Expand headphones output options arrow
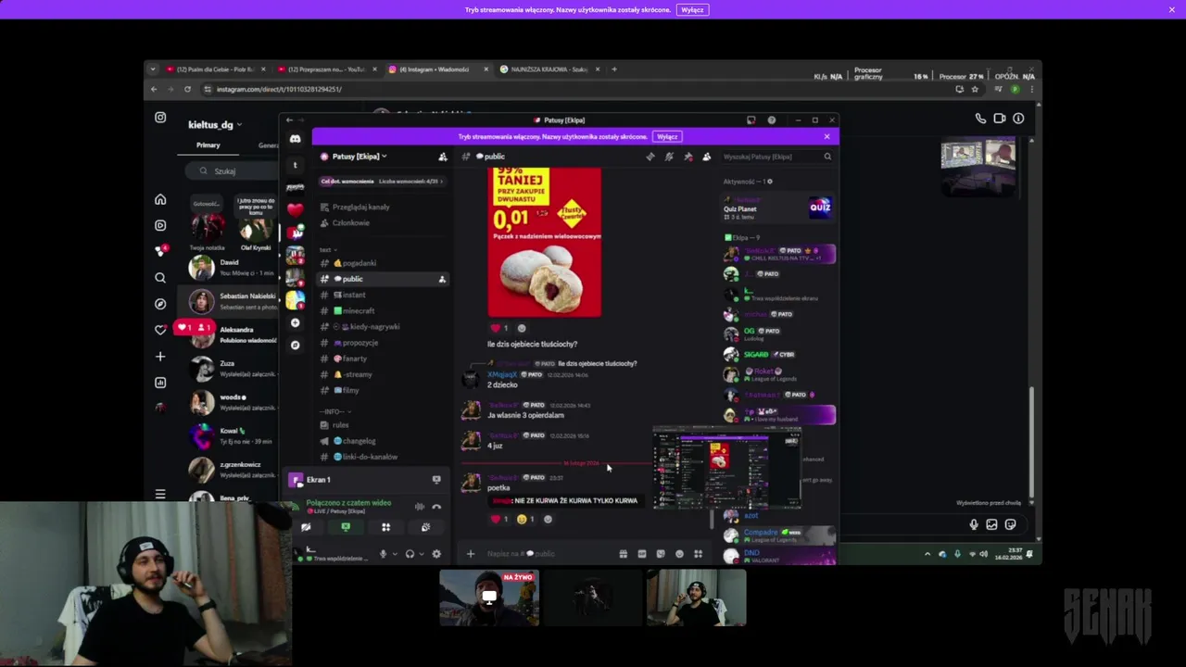1186x667 pixels. (x=421, y=554)
